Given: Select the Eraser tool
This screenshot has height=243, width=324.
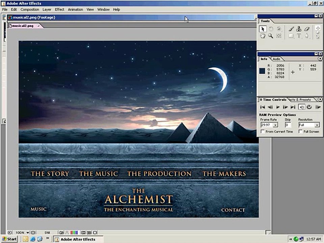Looking at the screenshot, I should coord(307,29).
